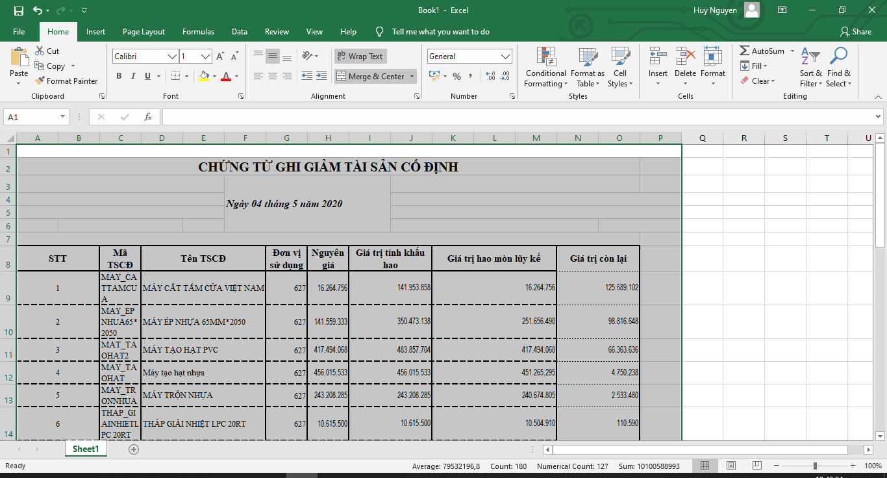
Task: Switch to the Formulas tab
Action: pos(198,32)
